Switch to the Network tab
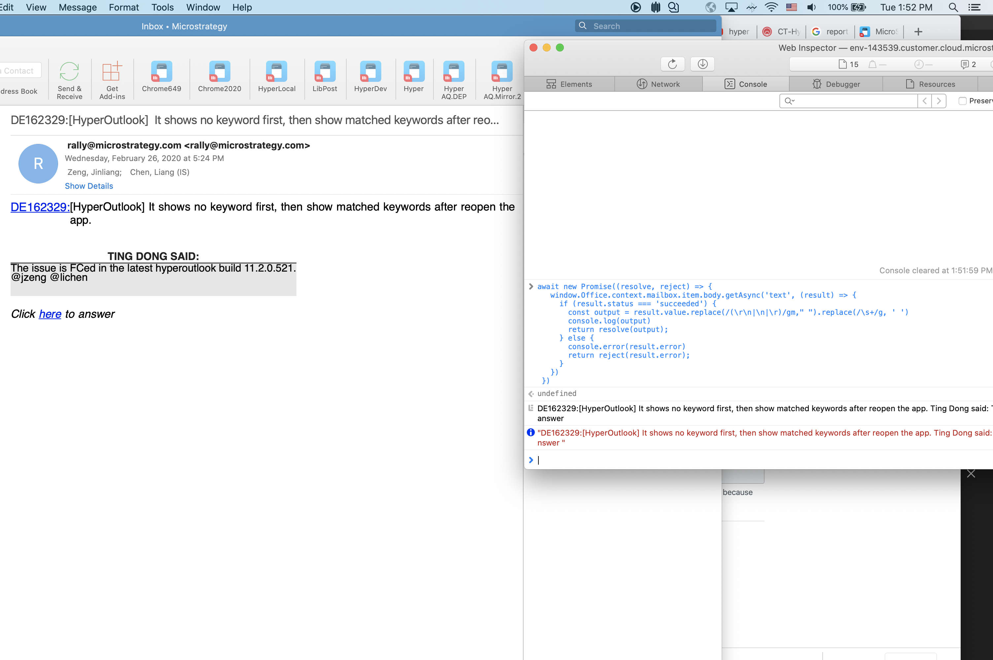This screenshot has width=993, height=660. pyautogui.click(x=659, y=84)
